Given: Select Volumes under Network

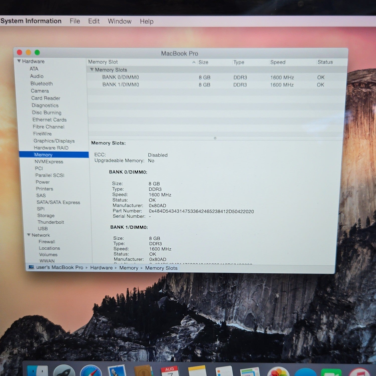Looking at the screenshot, I should [x=48, y=254].
